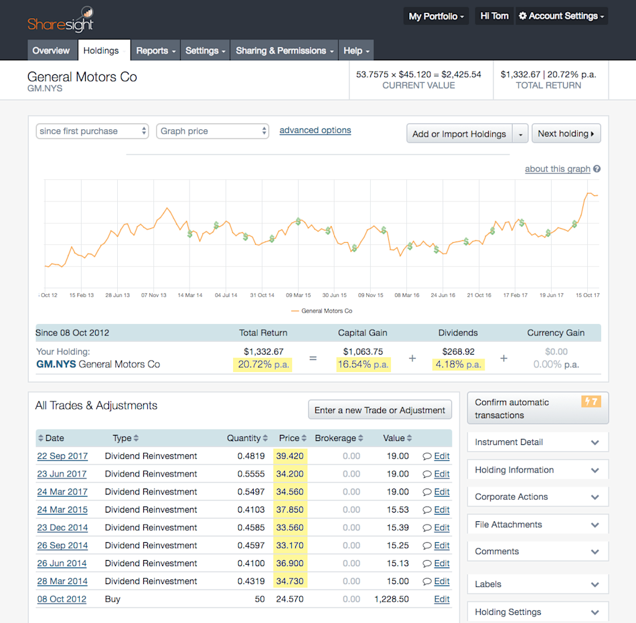Open the Settings menu
The width and height of the screenshot is (636, 623).
(x=205, y=50)
